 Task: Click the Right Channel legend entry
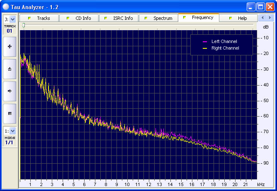coord(225,48)
